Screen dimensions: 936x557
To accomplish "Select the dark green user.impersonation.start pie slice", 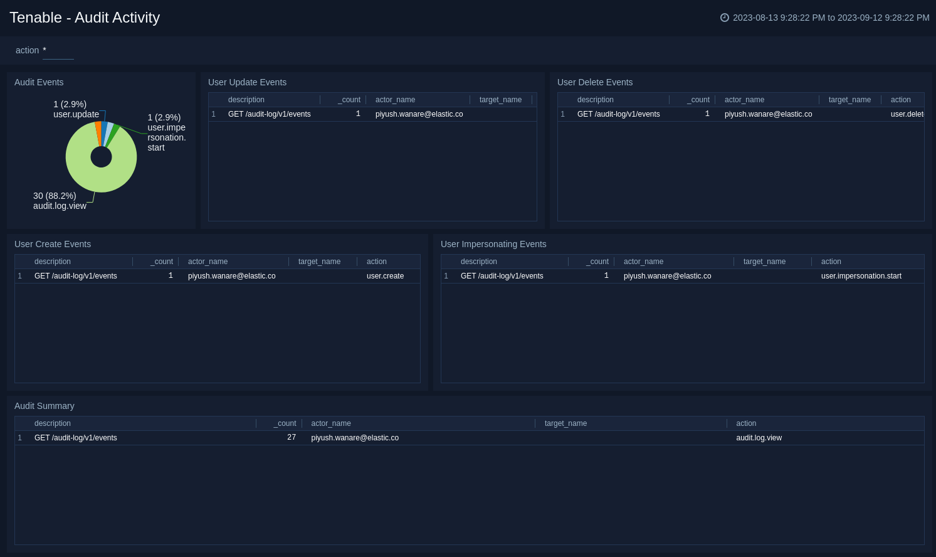I will (113, 135).
